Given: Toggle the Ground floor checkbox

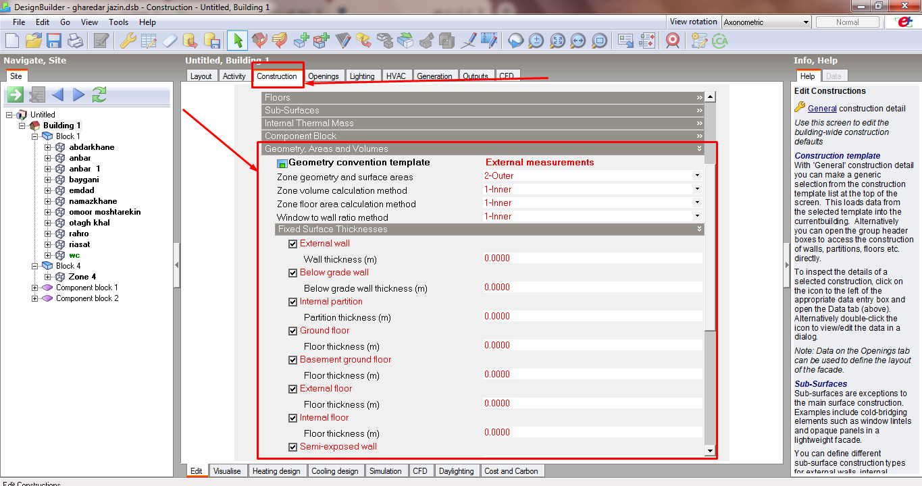Looking at the screenshot, I should point(292,331).
